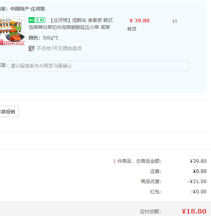Viewport: 211px width, 216px height.
Task: Open the kimchi product thumbnail image
Action: coord(13,31)
